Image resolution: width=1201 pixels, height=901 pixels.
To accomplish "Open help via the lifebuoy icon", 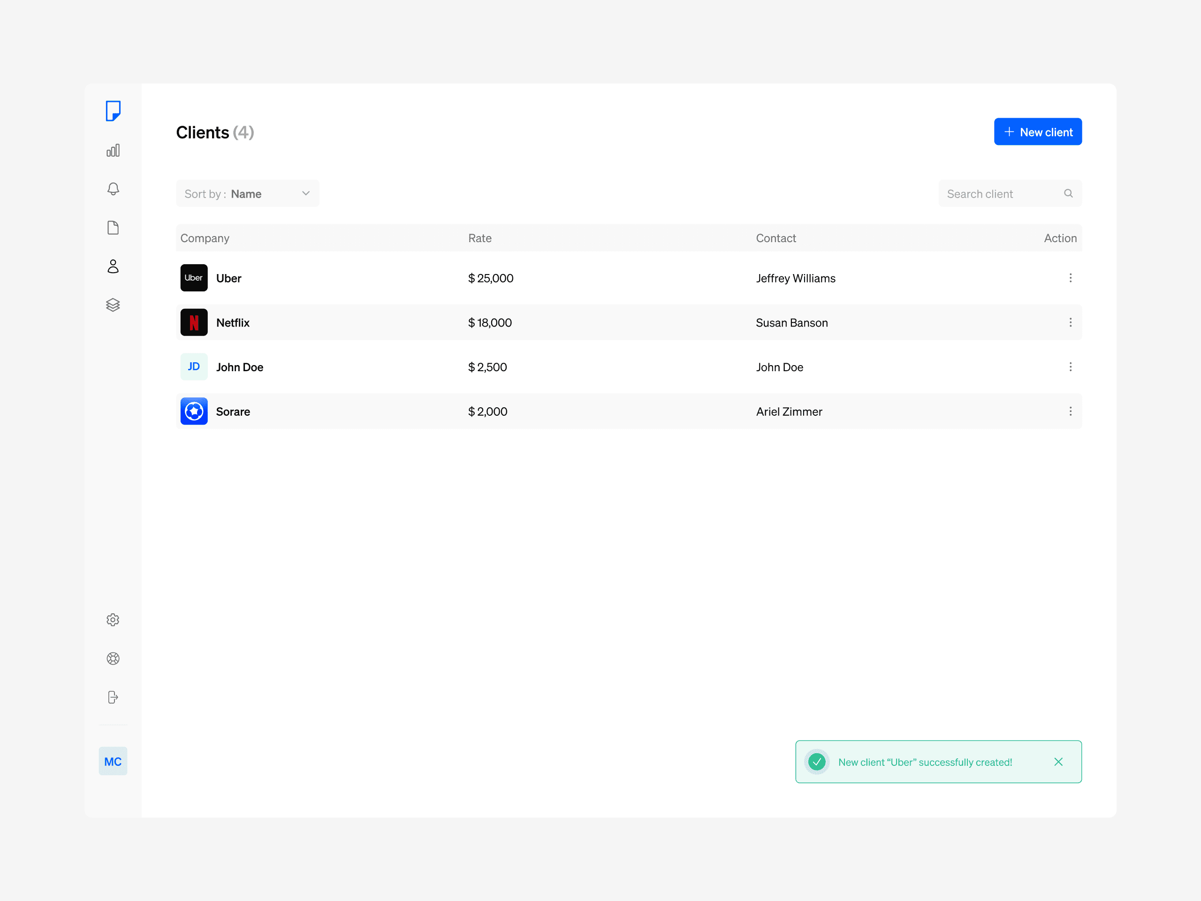I will point(113,658).
